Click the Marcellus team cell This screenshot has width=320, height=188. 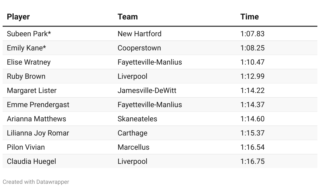tap(134, 147)
